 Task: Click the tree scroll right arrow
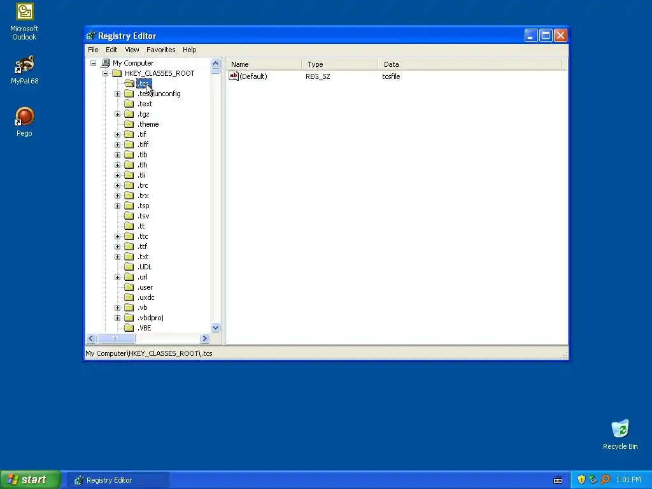[x=204, y=339]
